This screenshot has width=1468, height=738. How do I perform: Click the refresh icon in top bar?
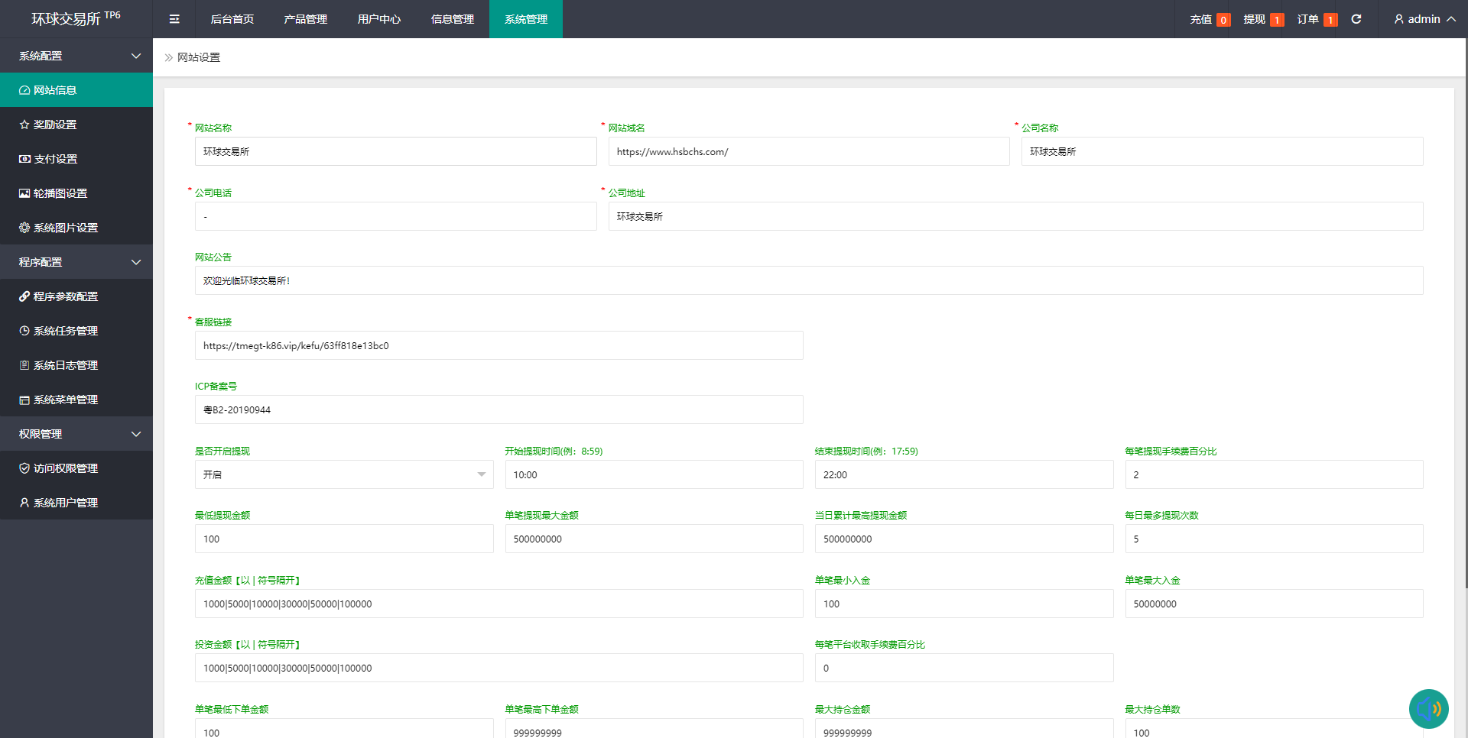click(1356, 19)
